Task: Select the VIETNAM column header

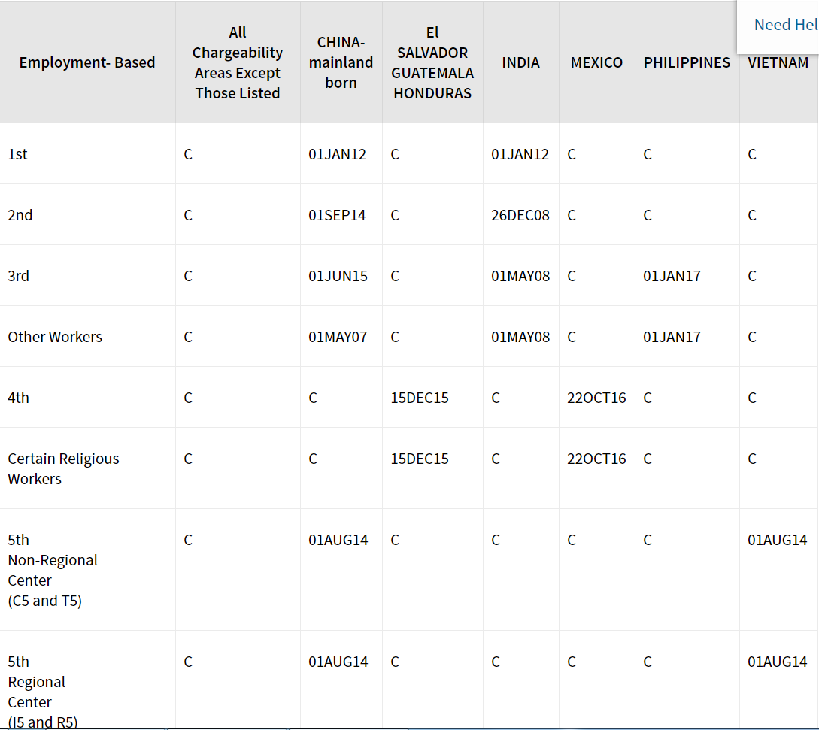Action: pyautogui.click(x=778, y=62)
